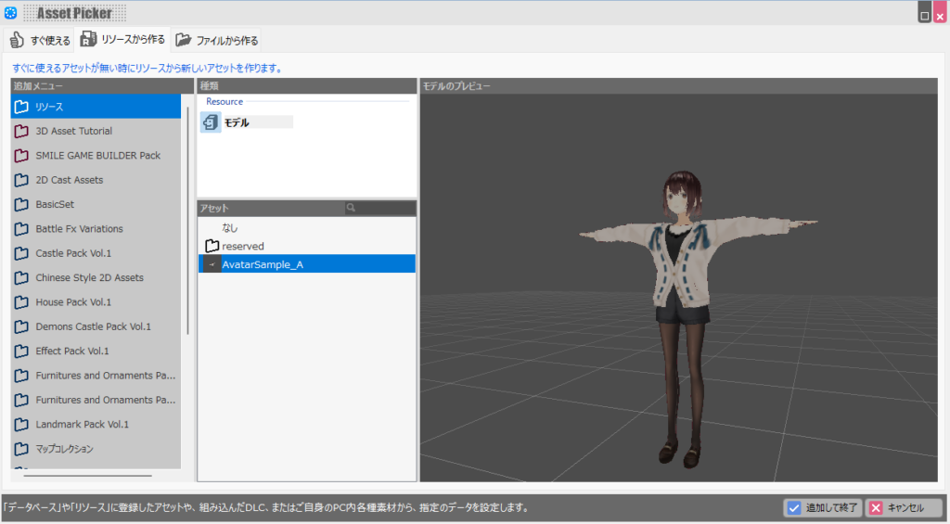Open the すぐ使える tab
The image size is (950, 524).
tap(39, 40)
